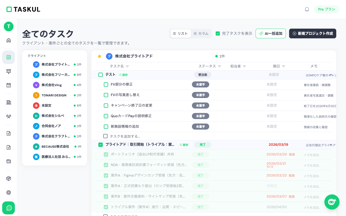
Task: Check the QuoカードPayの説明修正 task
Action: [106, 116]
